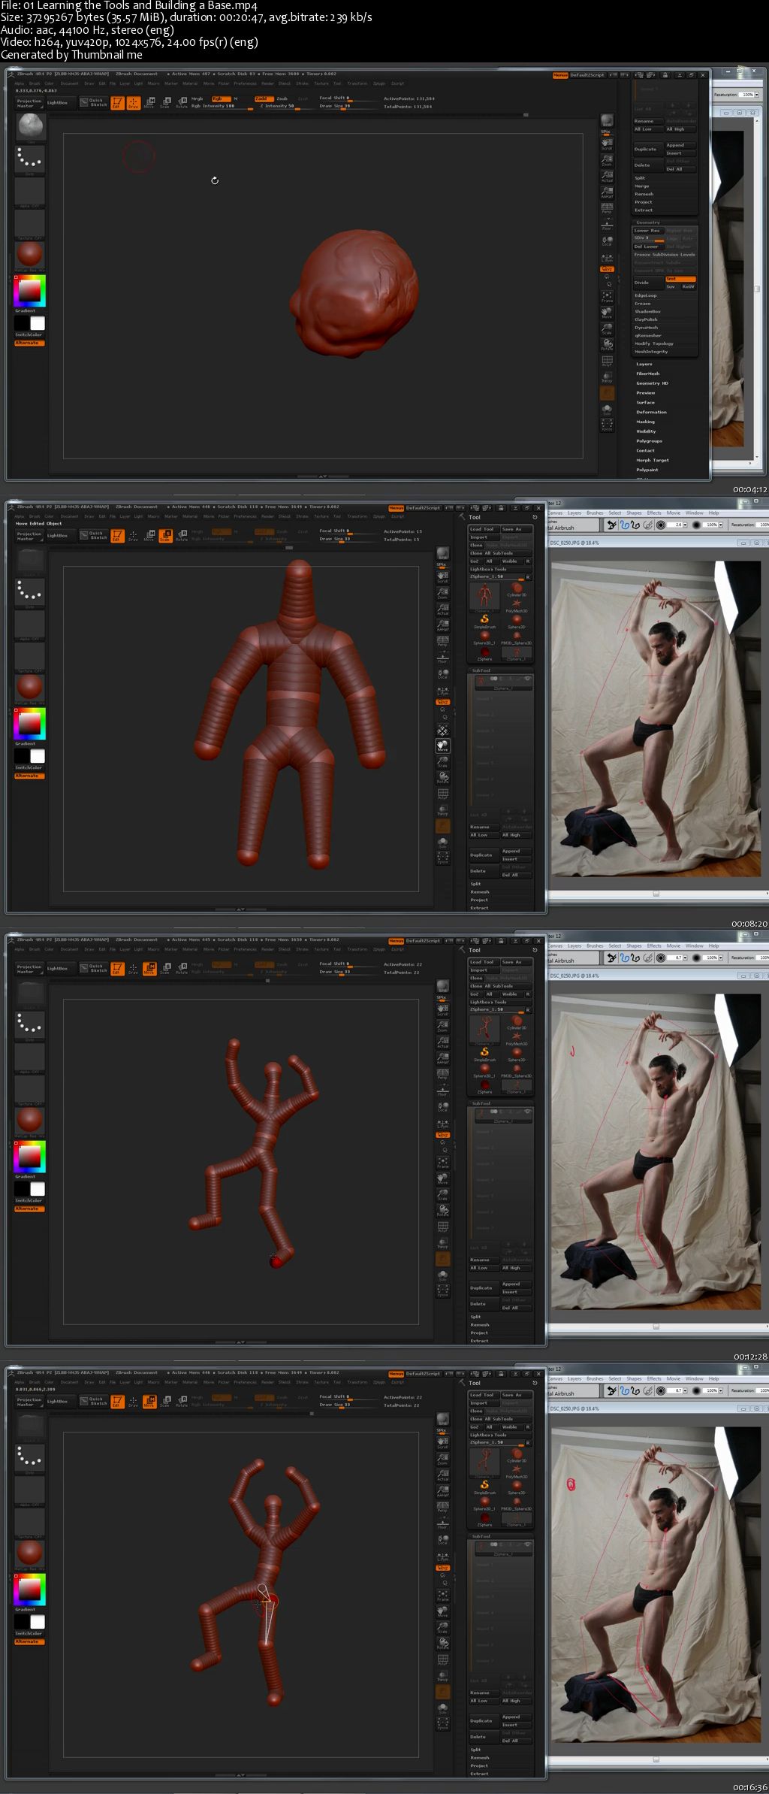In the 00:04:12 frame, toggle Floor grid icon
The width and height of the screenshot is (769, 1794).
click(607, 224)
